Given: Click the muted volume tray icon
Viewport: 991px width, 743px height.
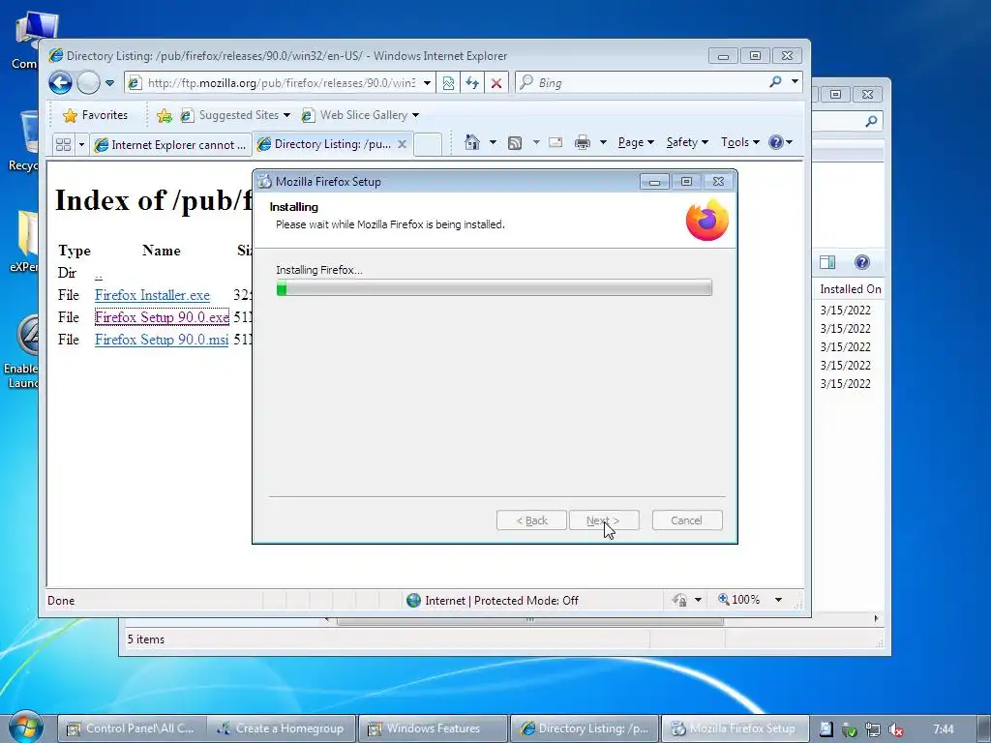Looking at the screenshot, I should click(895, 729).
